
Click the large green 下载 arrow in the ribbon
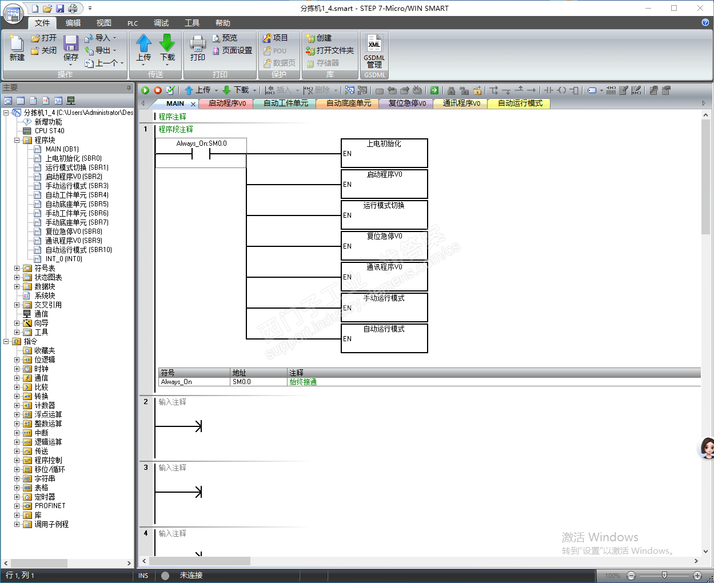pos(167,43)
